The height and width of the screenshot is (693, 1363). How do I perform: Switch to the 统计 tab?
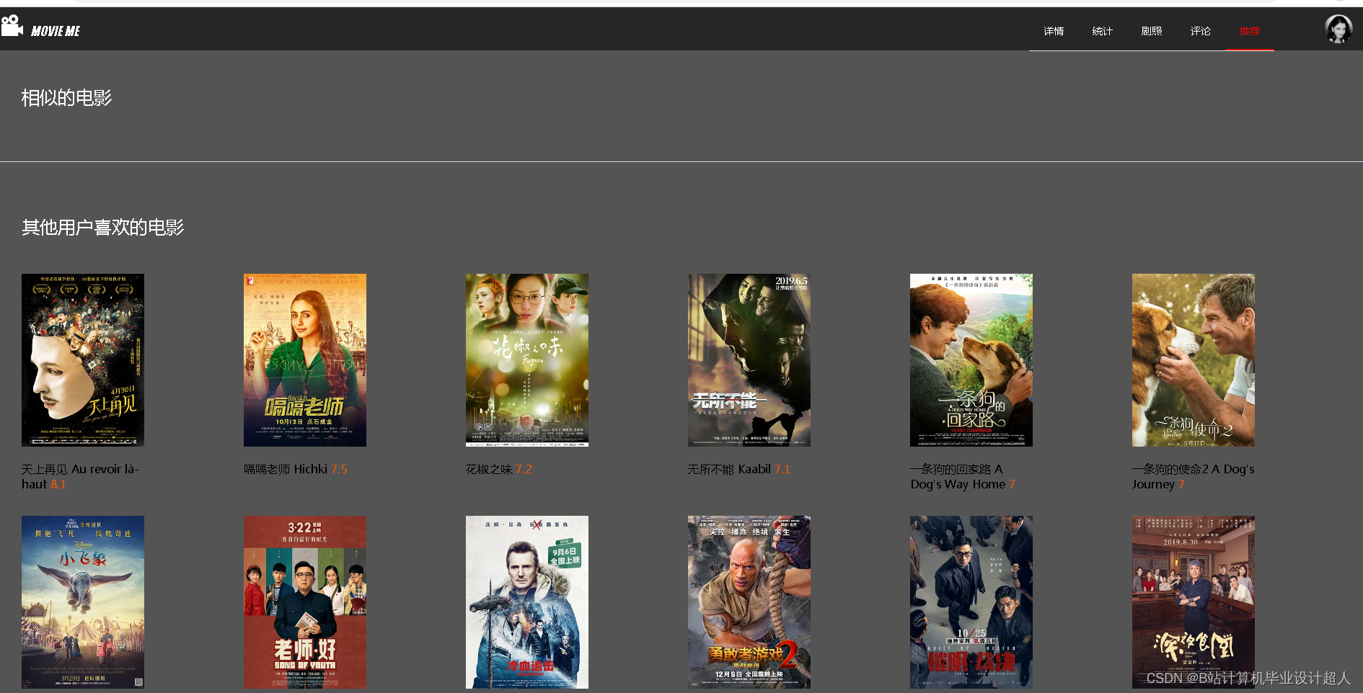(x=1102, y=31)
